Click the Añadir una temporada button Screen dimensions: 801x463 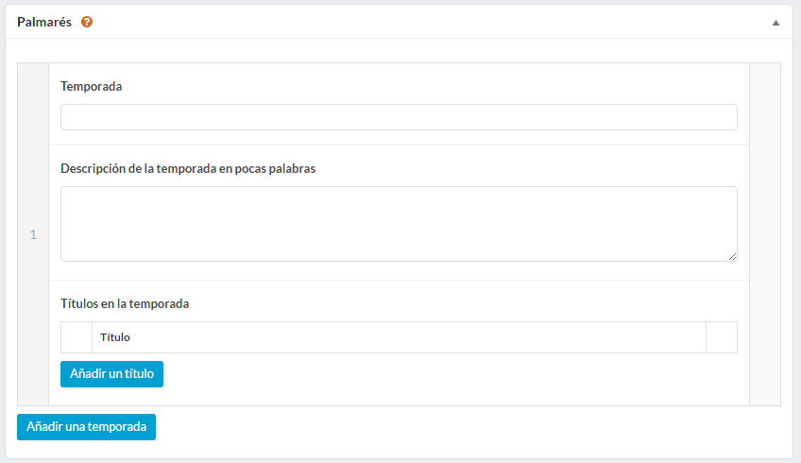[86, 427]
